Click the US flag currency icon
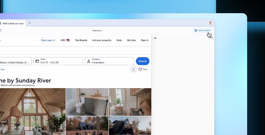The width and height of the screenshot is (265, 135). tap(68, 40)
